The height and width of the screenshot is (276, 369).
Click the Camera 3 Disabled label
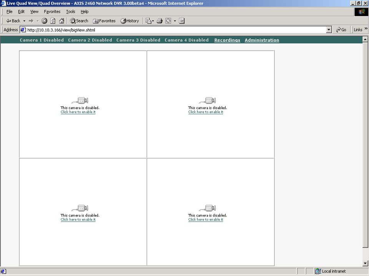138,40
